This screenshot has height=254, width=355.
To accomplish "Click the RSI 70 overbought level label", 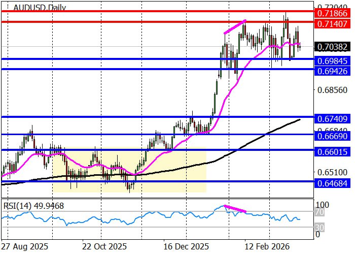I will click(320, 212).
